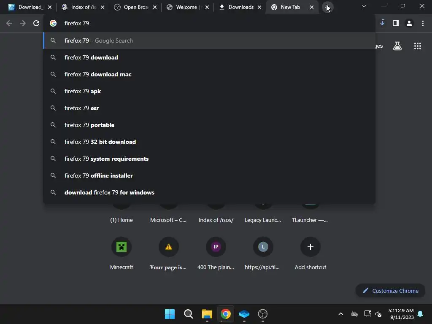Open the Index of /isos/ shortcut label
The height and width of the screenshot is (324, 432).
(x=216, y=220)
